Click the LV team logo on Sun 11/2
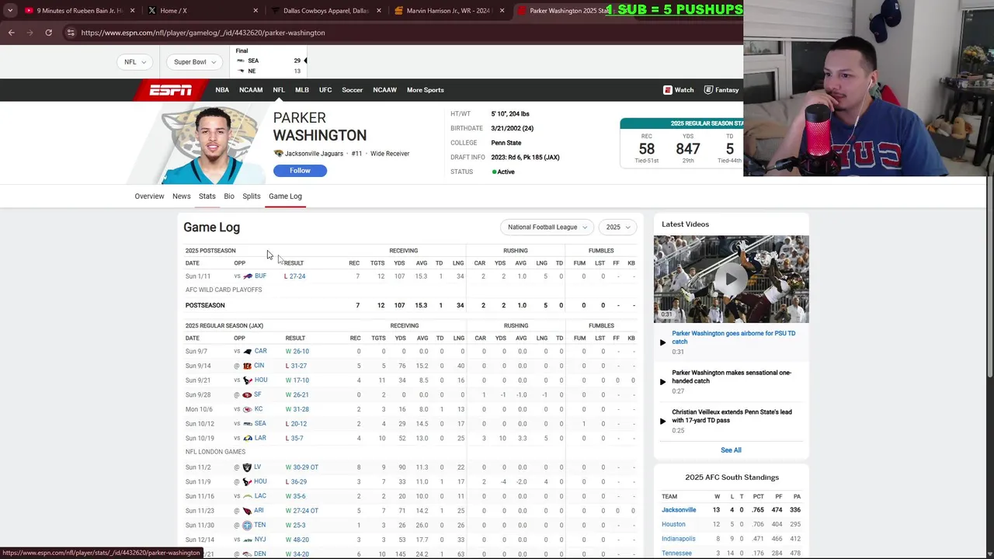This screenshot has height=559, width=994. 247,467
